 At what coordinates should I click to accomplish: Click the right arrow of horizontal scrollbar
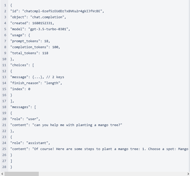(188, 174)
